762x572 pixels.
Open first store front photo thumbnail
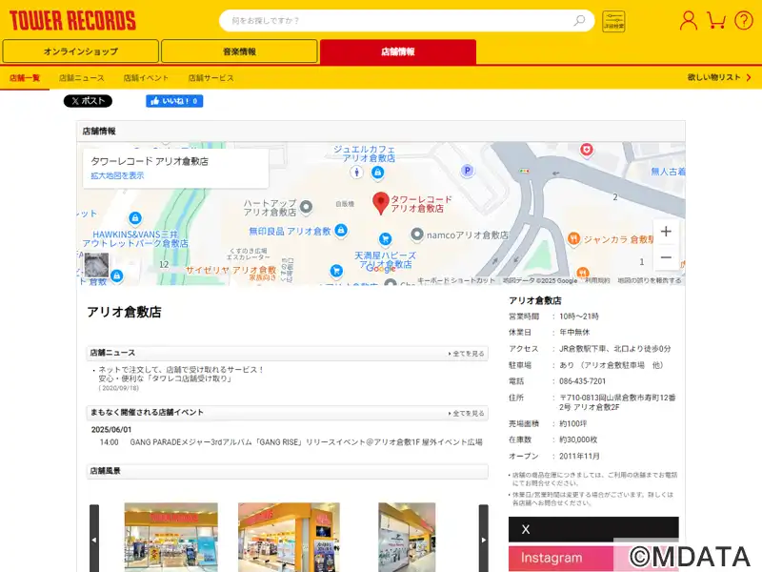pyautogui.click(x=171, y=538)
